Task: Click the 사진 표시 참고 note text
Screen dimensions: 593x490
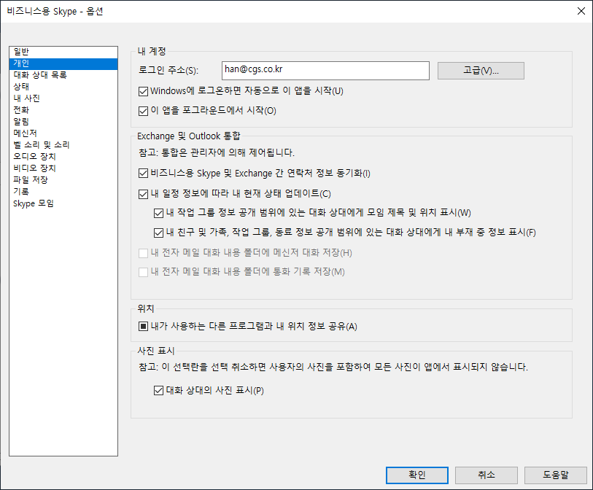Action: click(333, 367)
